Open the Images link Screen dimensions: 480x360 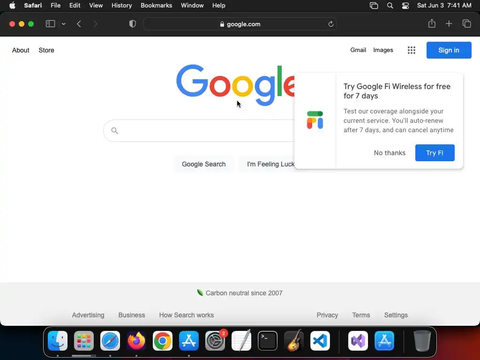383,50
